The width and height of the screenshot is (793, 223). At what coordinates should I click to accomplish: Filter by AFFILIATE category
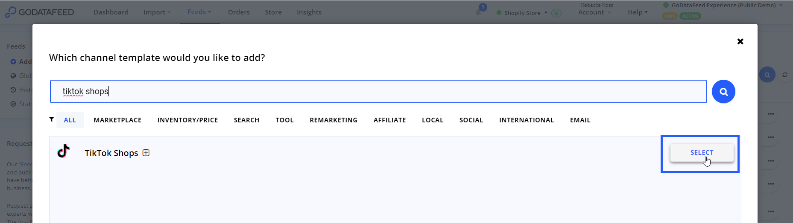pyautogui.click(x=389, y=120)
